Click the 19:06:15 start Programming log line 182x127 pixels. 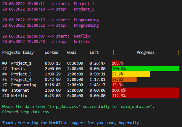point(51,20)
